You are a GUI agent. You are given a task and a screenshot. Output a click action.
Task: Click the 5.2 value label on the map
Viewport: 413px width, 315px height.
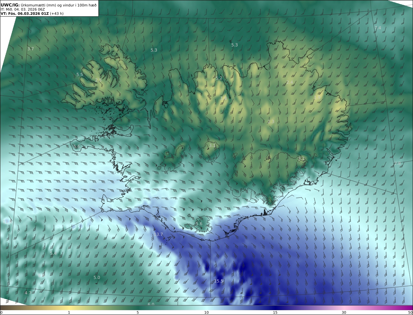pyautogui.click(x=219, y=78)
